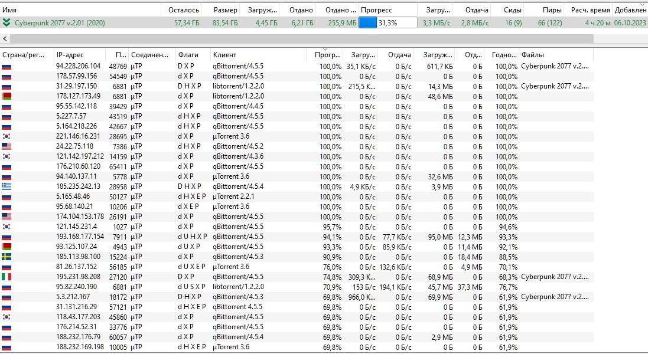Click the Russian flag beside 94.228.206.104
Screen dimensions: 648x354
pyautogui.click(x=6, y=66)
